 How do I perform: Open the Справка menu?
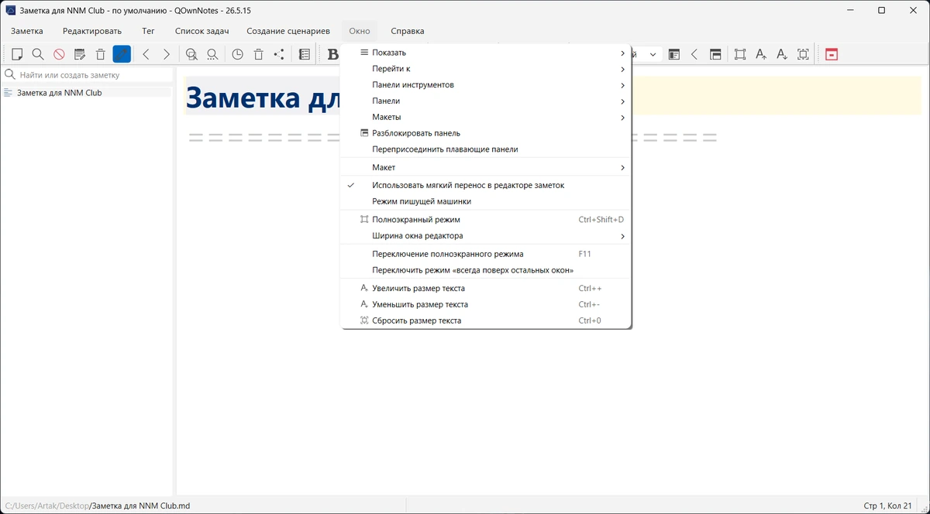pyautogui.click(x=408, y=31)
